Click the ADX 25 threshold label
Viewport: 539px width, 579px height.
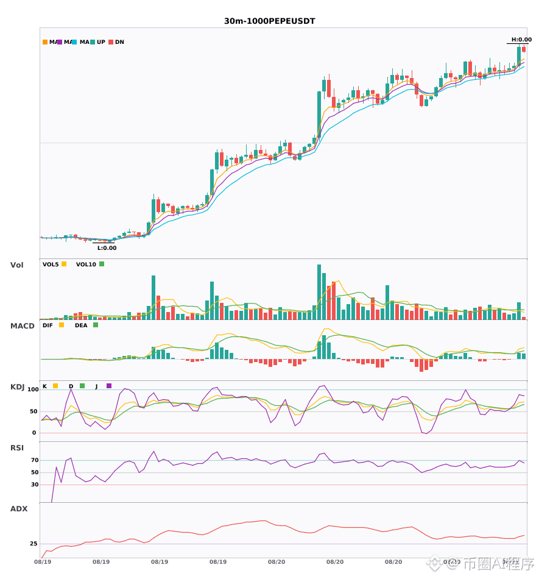click(33, 544)
